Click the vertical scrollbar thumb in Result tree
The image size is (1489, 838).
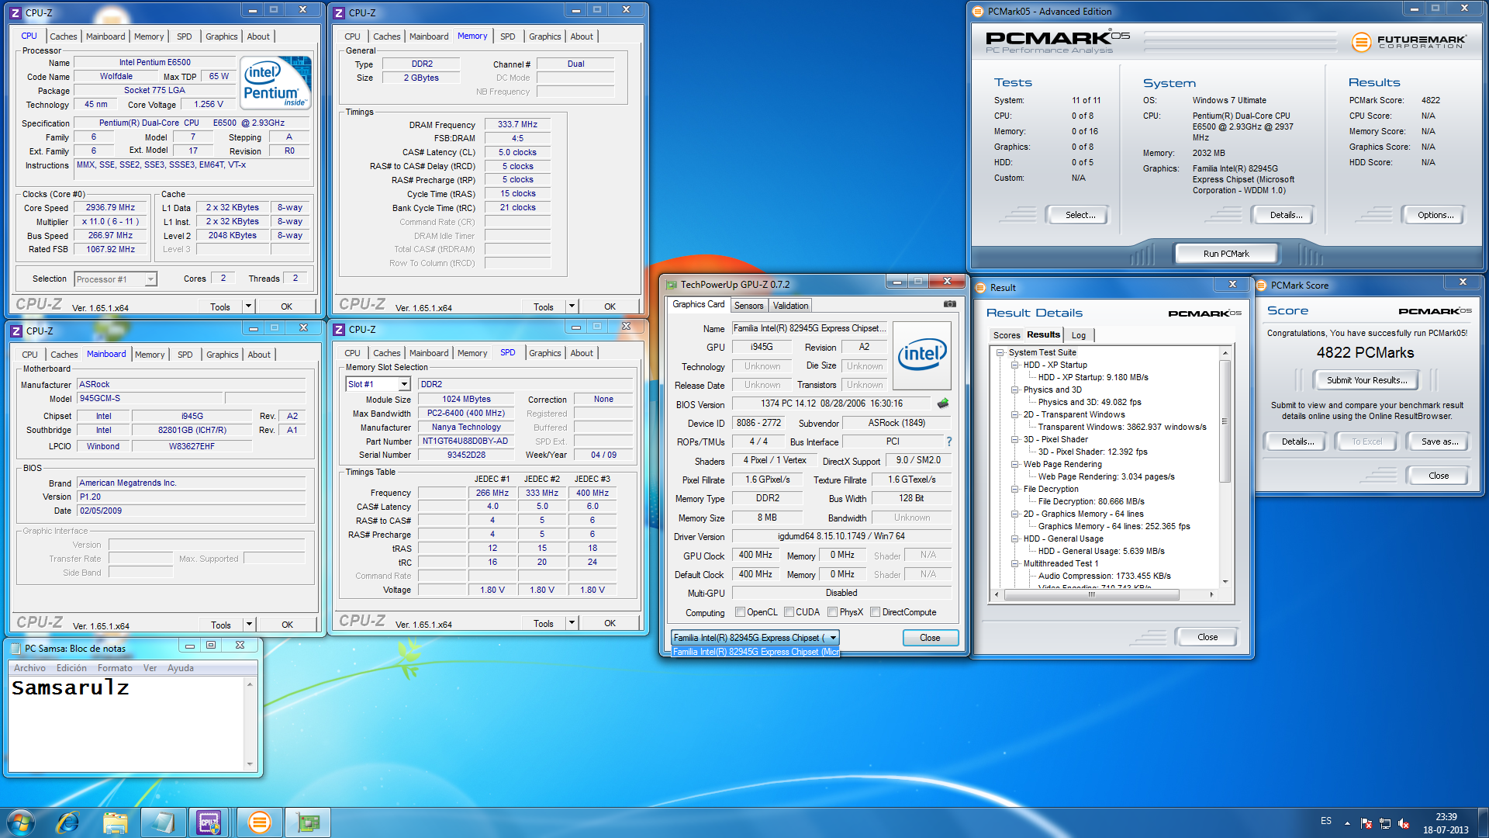point(1225,421)
